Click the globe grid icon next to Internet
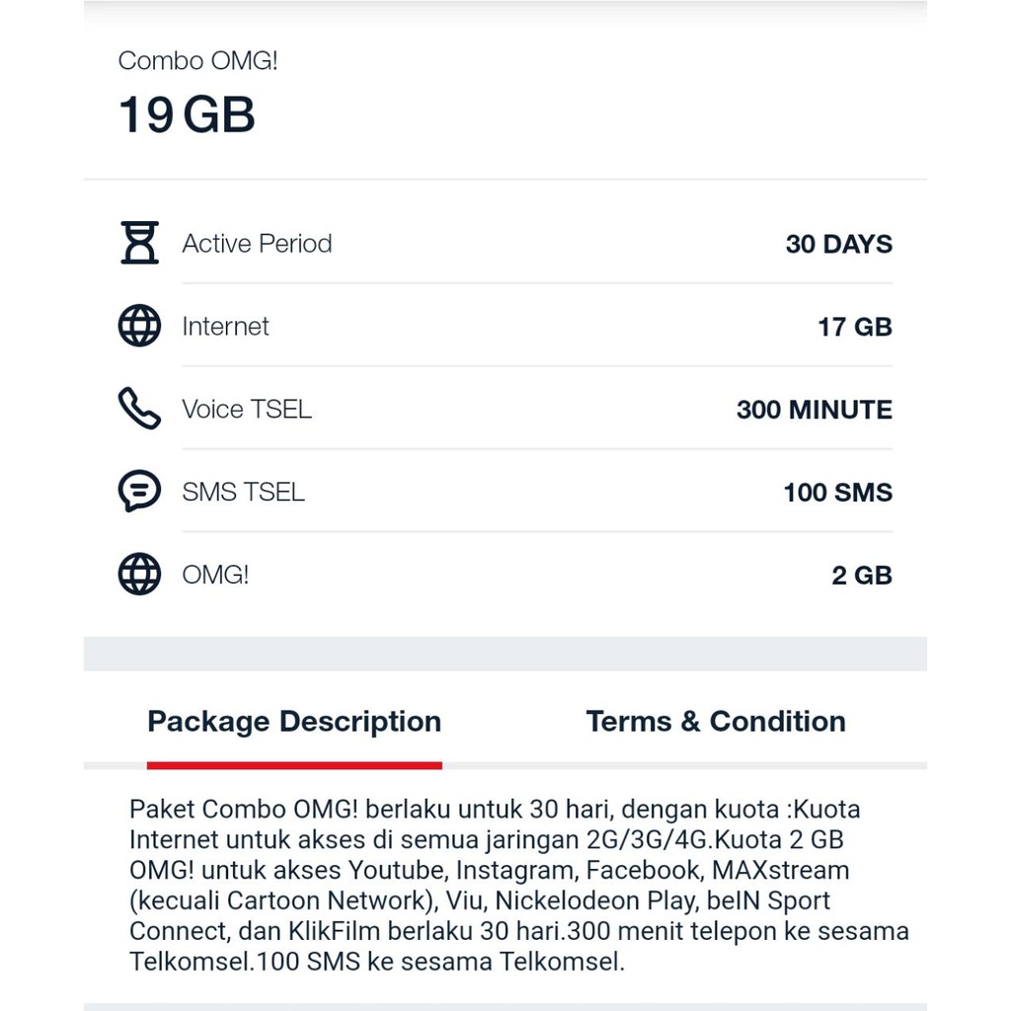1011x1011 pixels. tap(139, 326)
